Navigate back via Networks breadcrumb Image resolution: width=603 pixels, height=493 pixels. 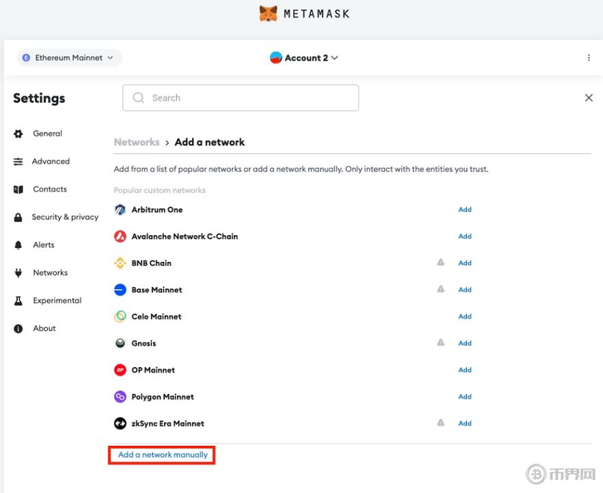coord(137,142)
